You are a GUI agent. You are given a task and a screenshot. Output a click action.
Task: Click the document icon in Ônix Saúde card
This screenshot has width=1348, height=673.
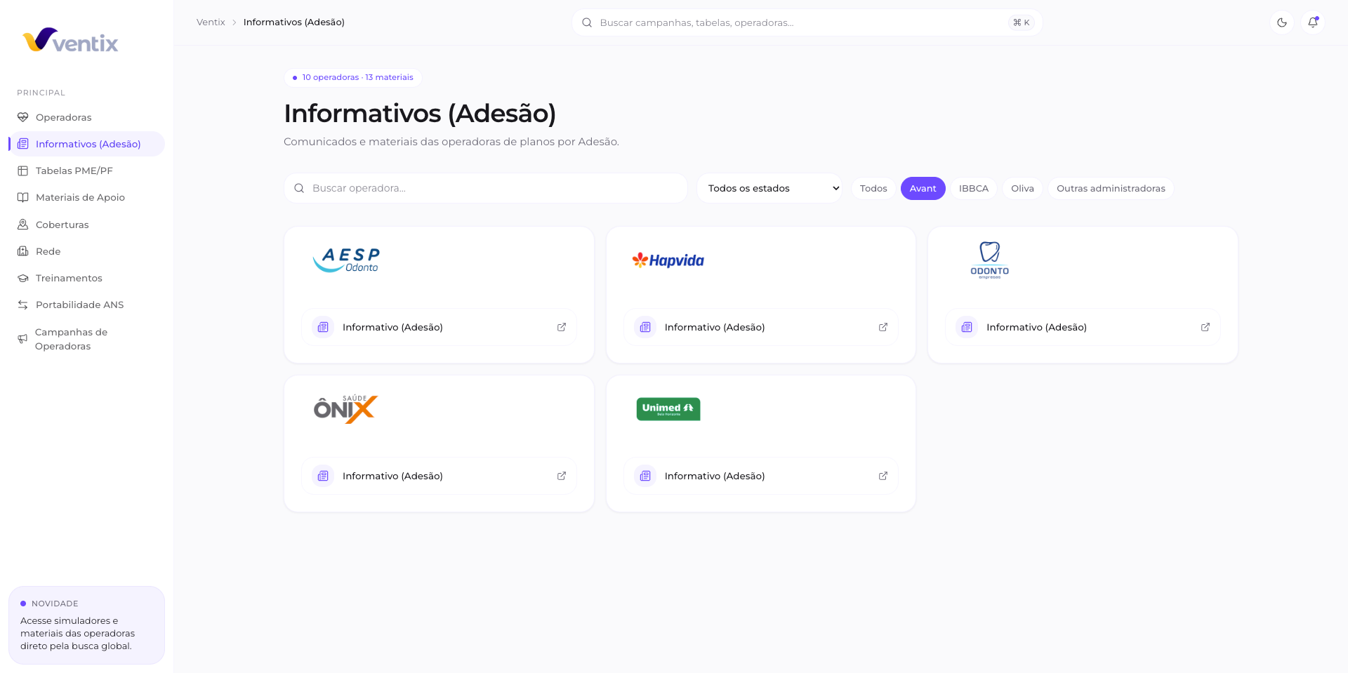323,476
